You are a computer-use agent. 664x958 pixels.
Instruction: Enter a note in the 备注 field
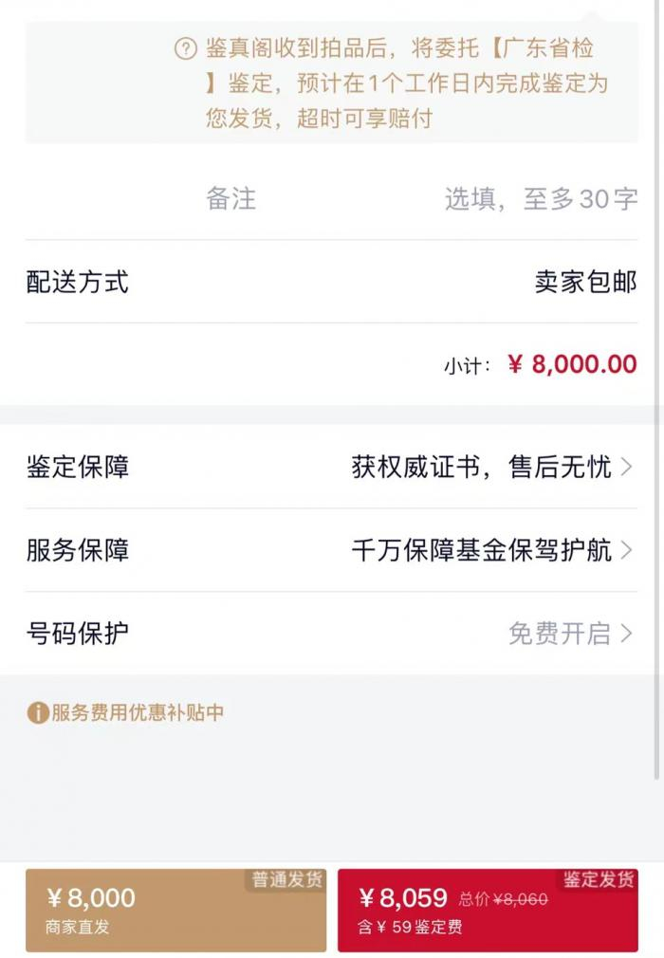point(541,199)
